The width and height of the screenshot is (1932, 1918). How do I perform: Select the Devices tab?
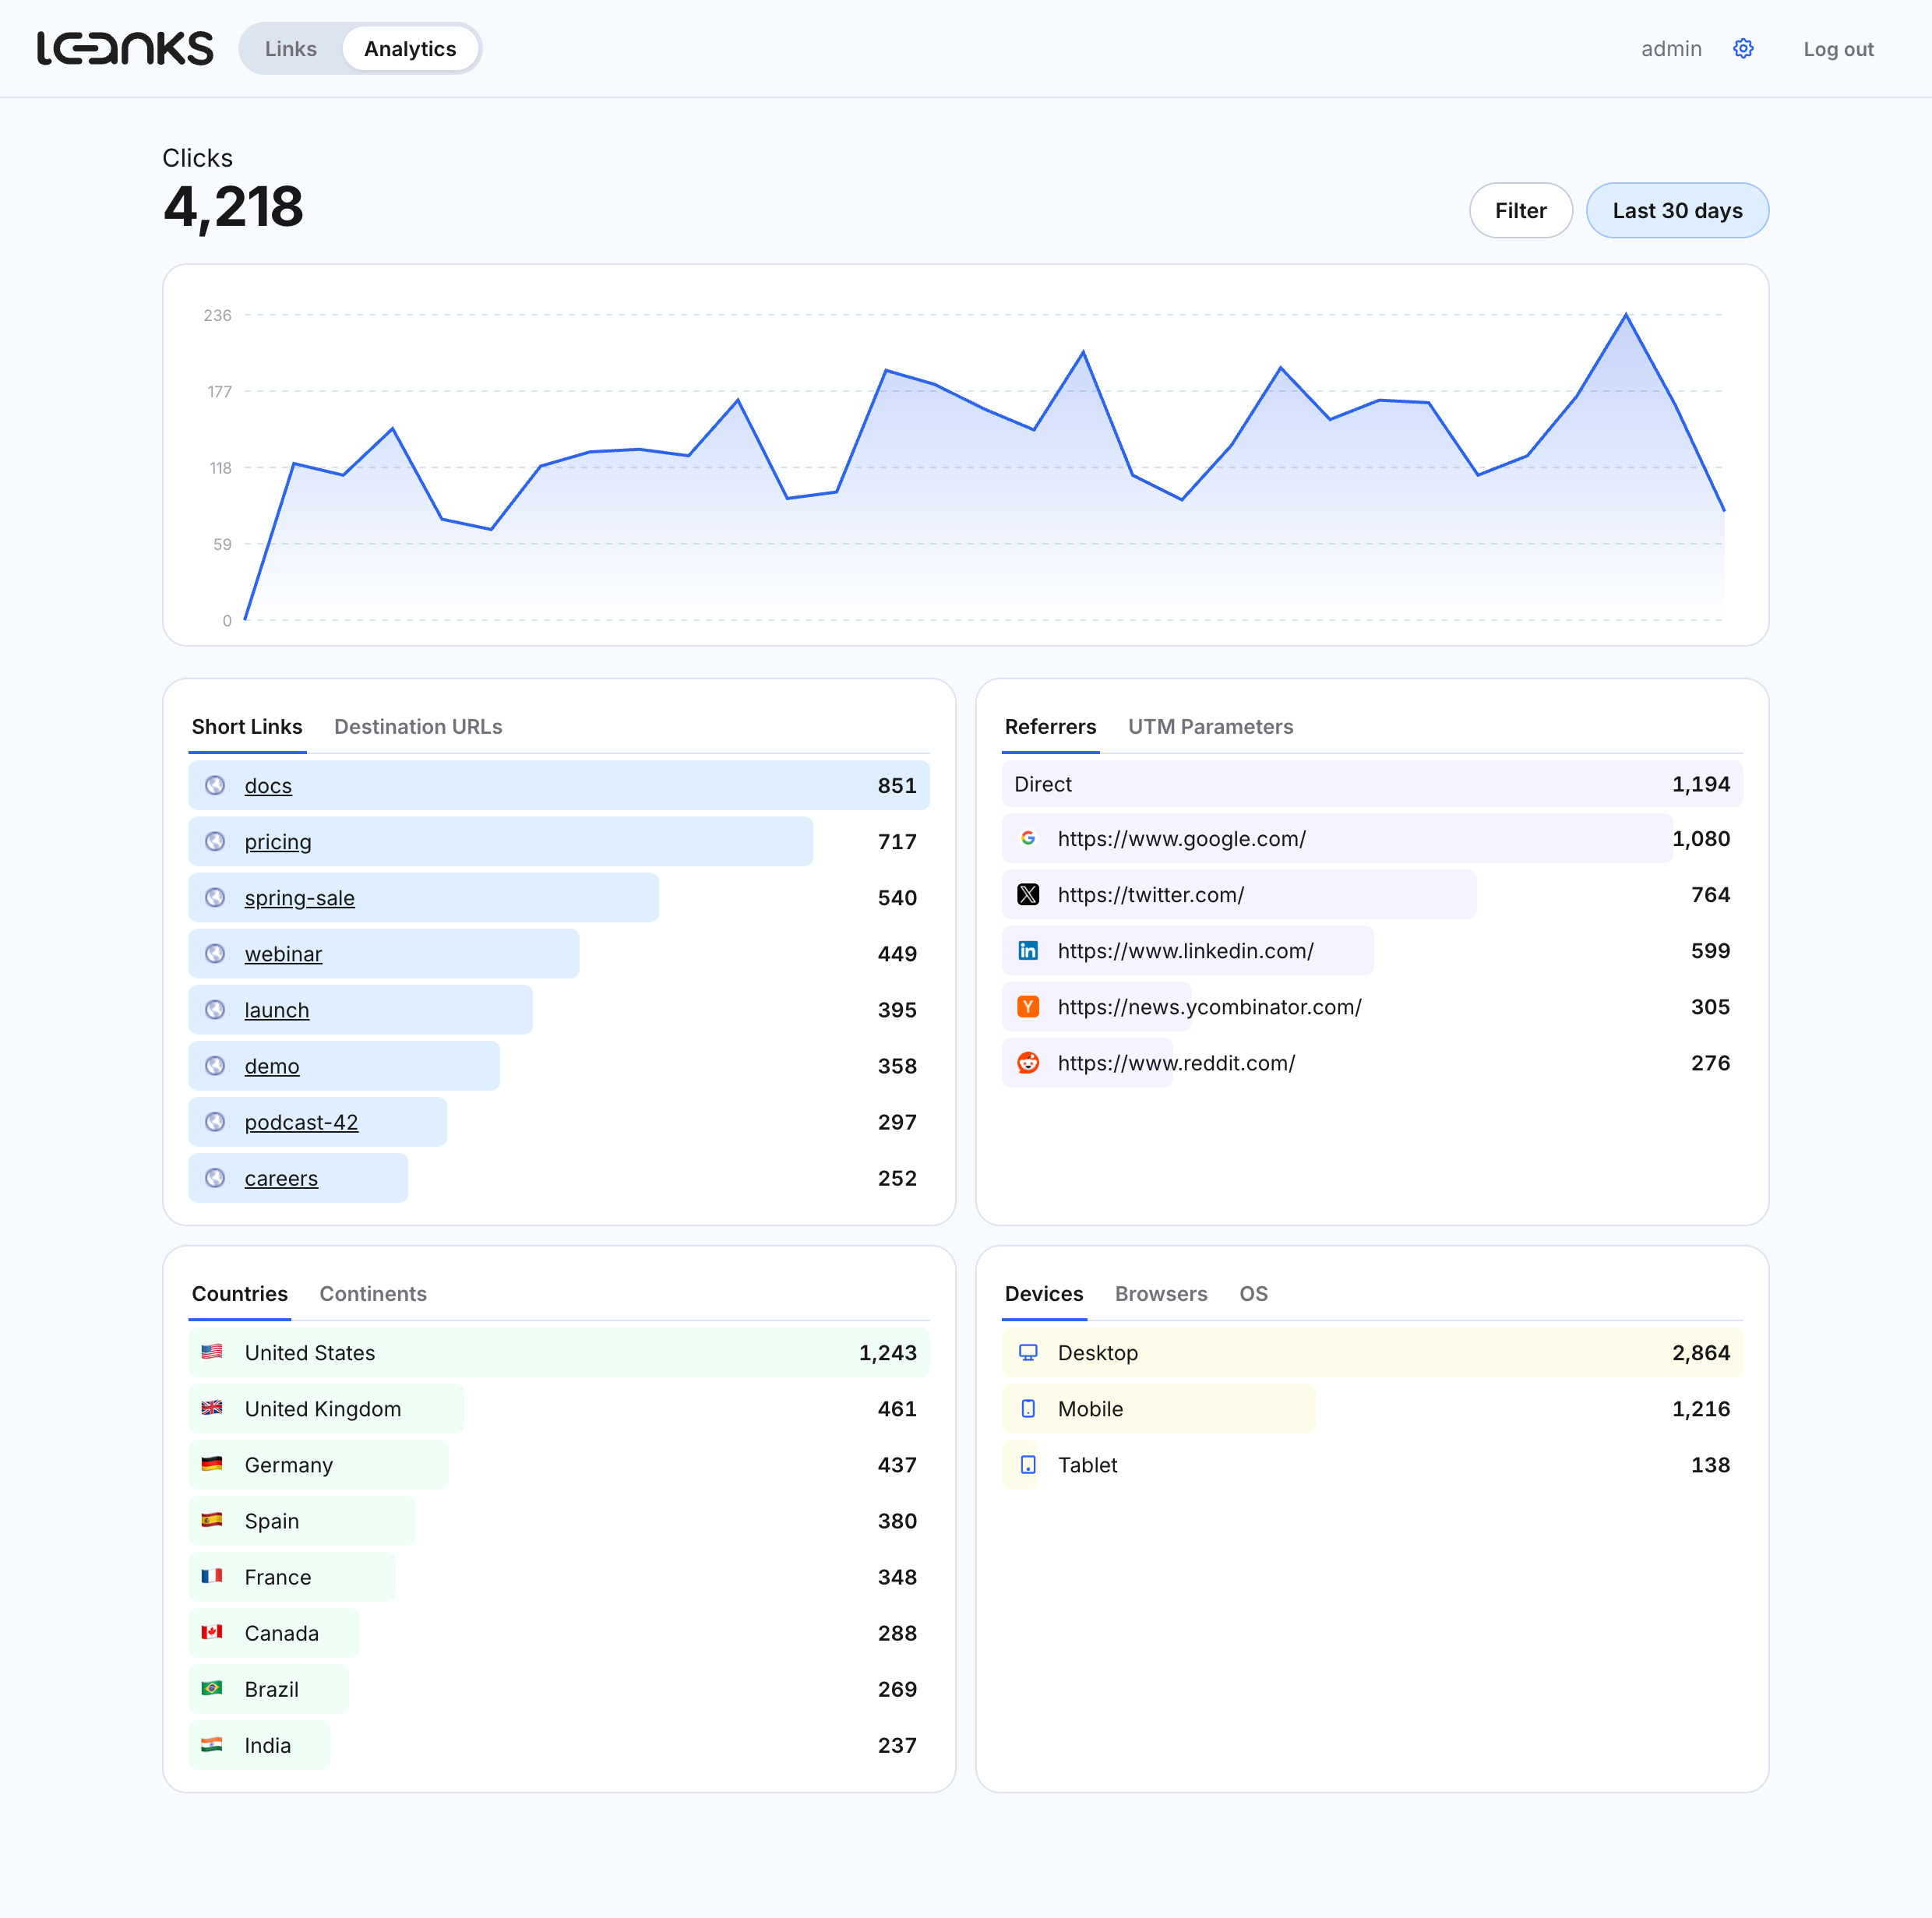(x=1044, y=1294)
